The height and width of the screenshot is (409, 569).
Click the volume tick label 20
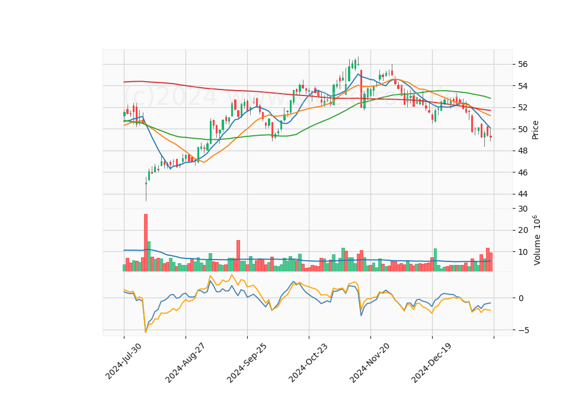click(x=523, y=230)
